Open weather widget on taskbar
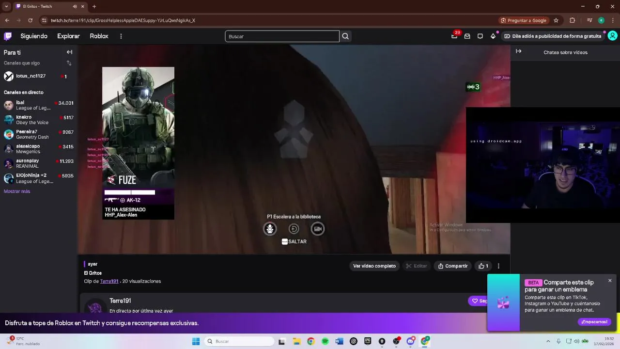 [x=23, y=341]
